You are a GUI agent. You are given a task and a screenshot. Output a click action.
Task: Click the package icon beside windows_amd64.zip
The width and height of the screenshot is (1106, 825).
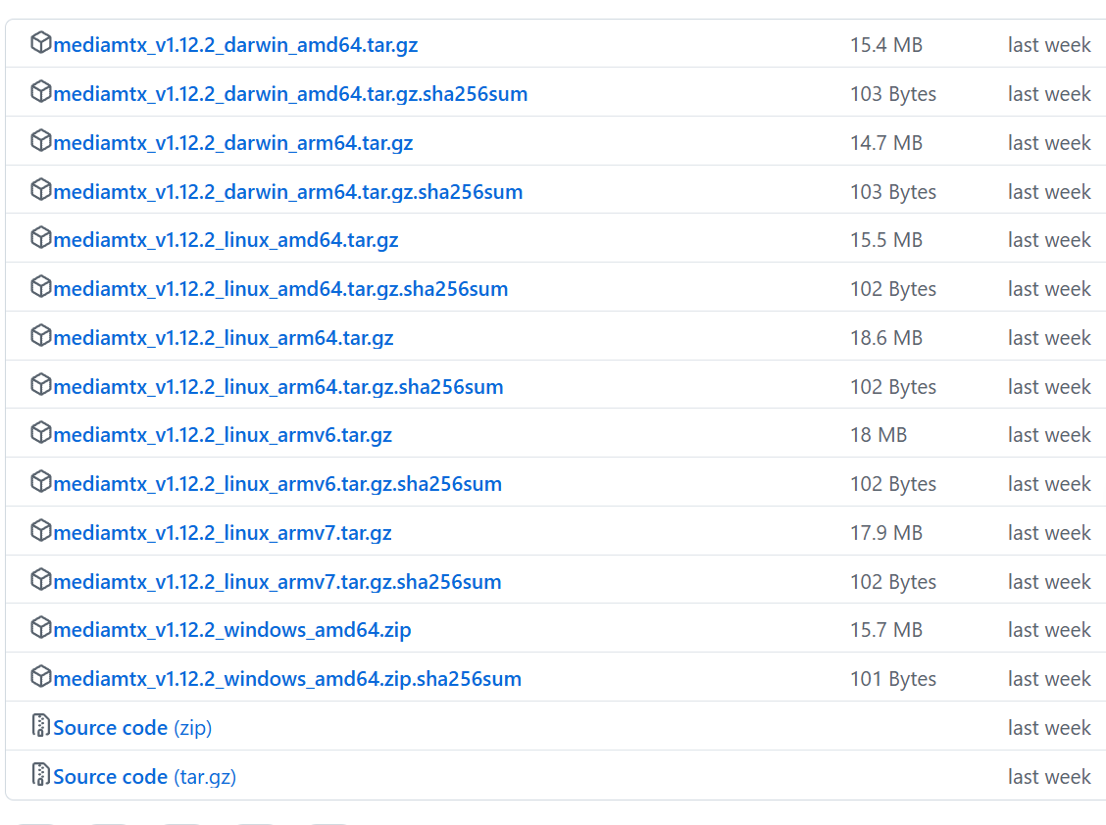tap(40, 628)
